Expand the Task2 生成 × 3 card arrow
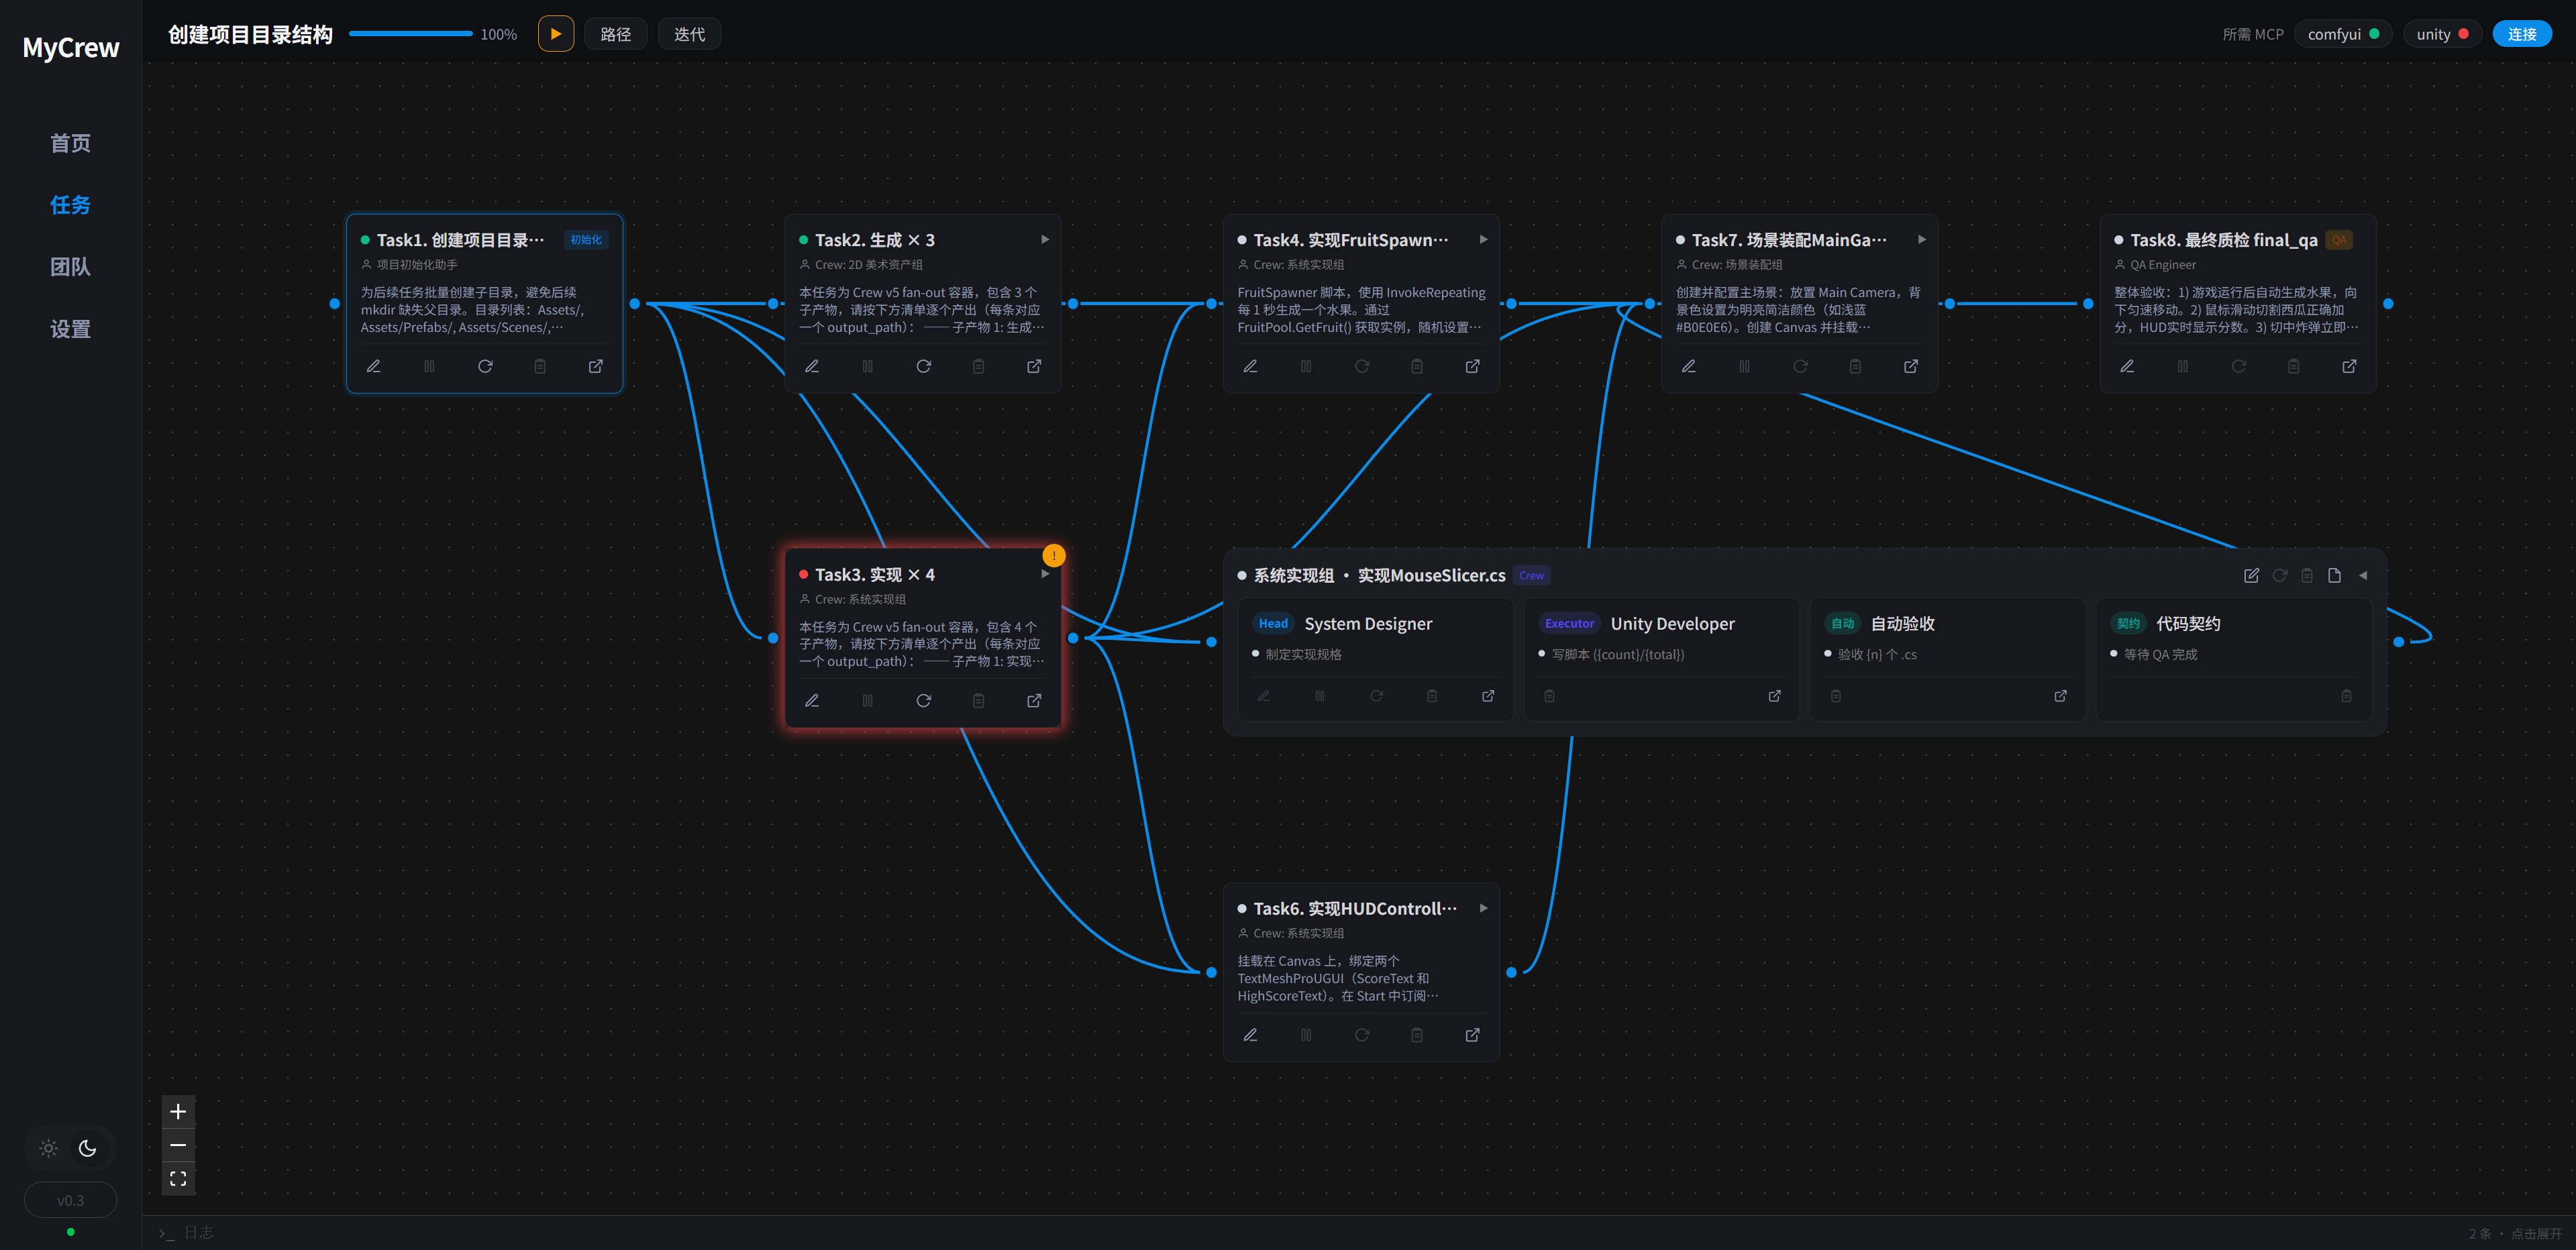Viewport: 2576px width, 1250px height. pyautogui.click(x=1045, y=240)
